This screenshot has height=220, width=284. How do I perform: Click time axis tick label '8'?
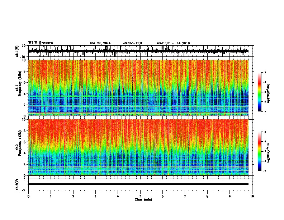[x=207, y=196]
